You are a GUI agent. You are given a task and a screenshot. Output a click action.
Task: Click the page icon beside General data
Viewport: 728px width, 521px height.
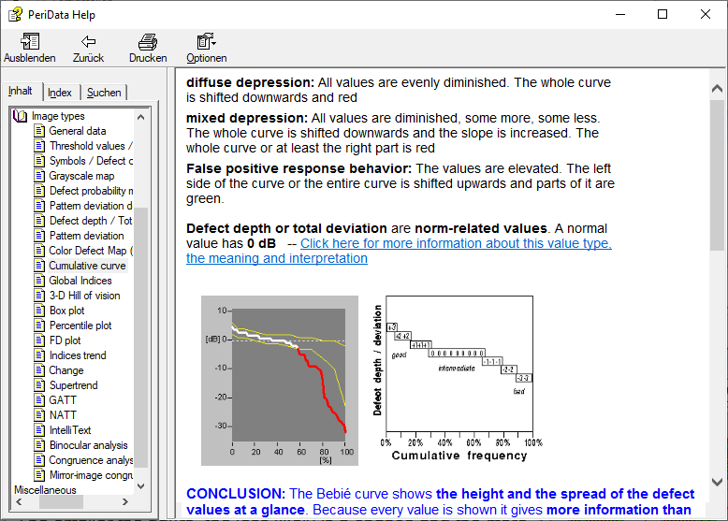39,131
